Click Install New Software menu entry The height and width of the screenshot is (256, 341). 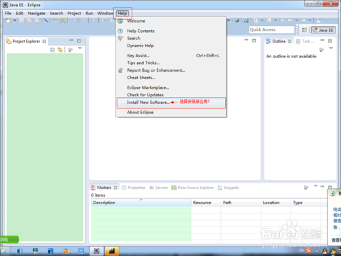[148, 102]
